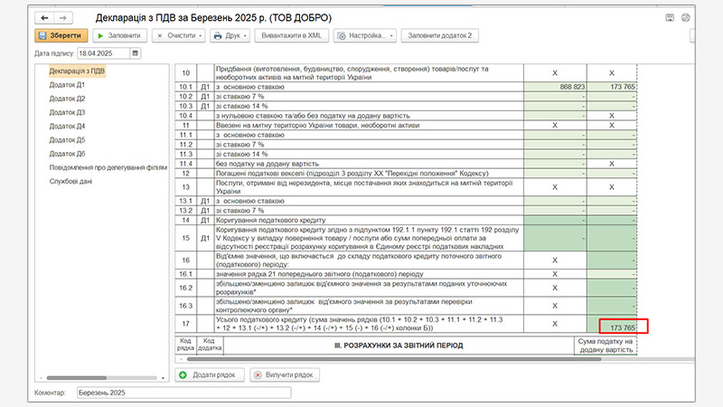
Task: Open Додаток Д5 section
Action: pyautogui.click(x=67, y=140)
